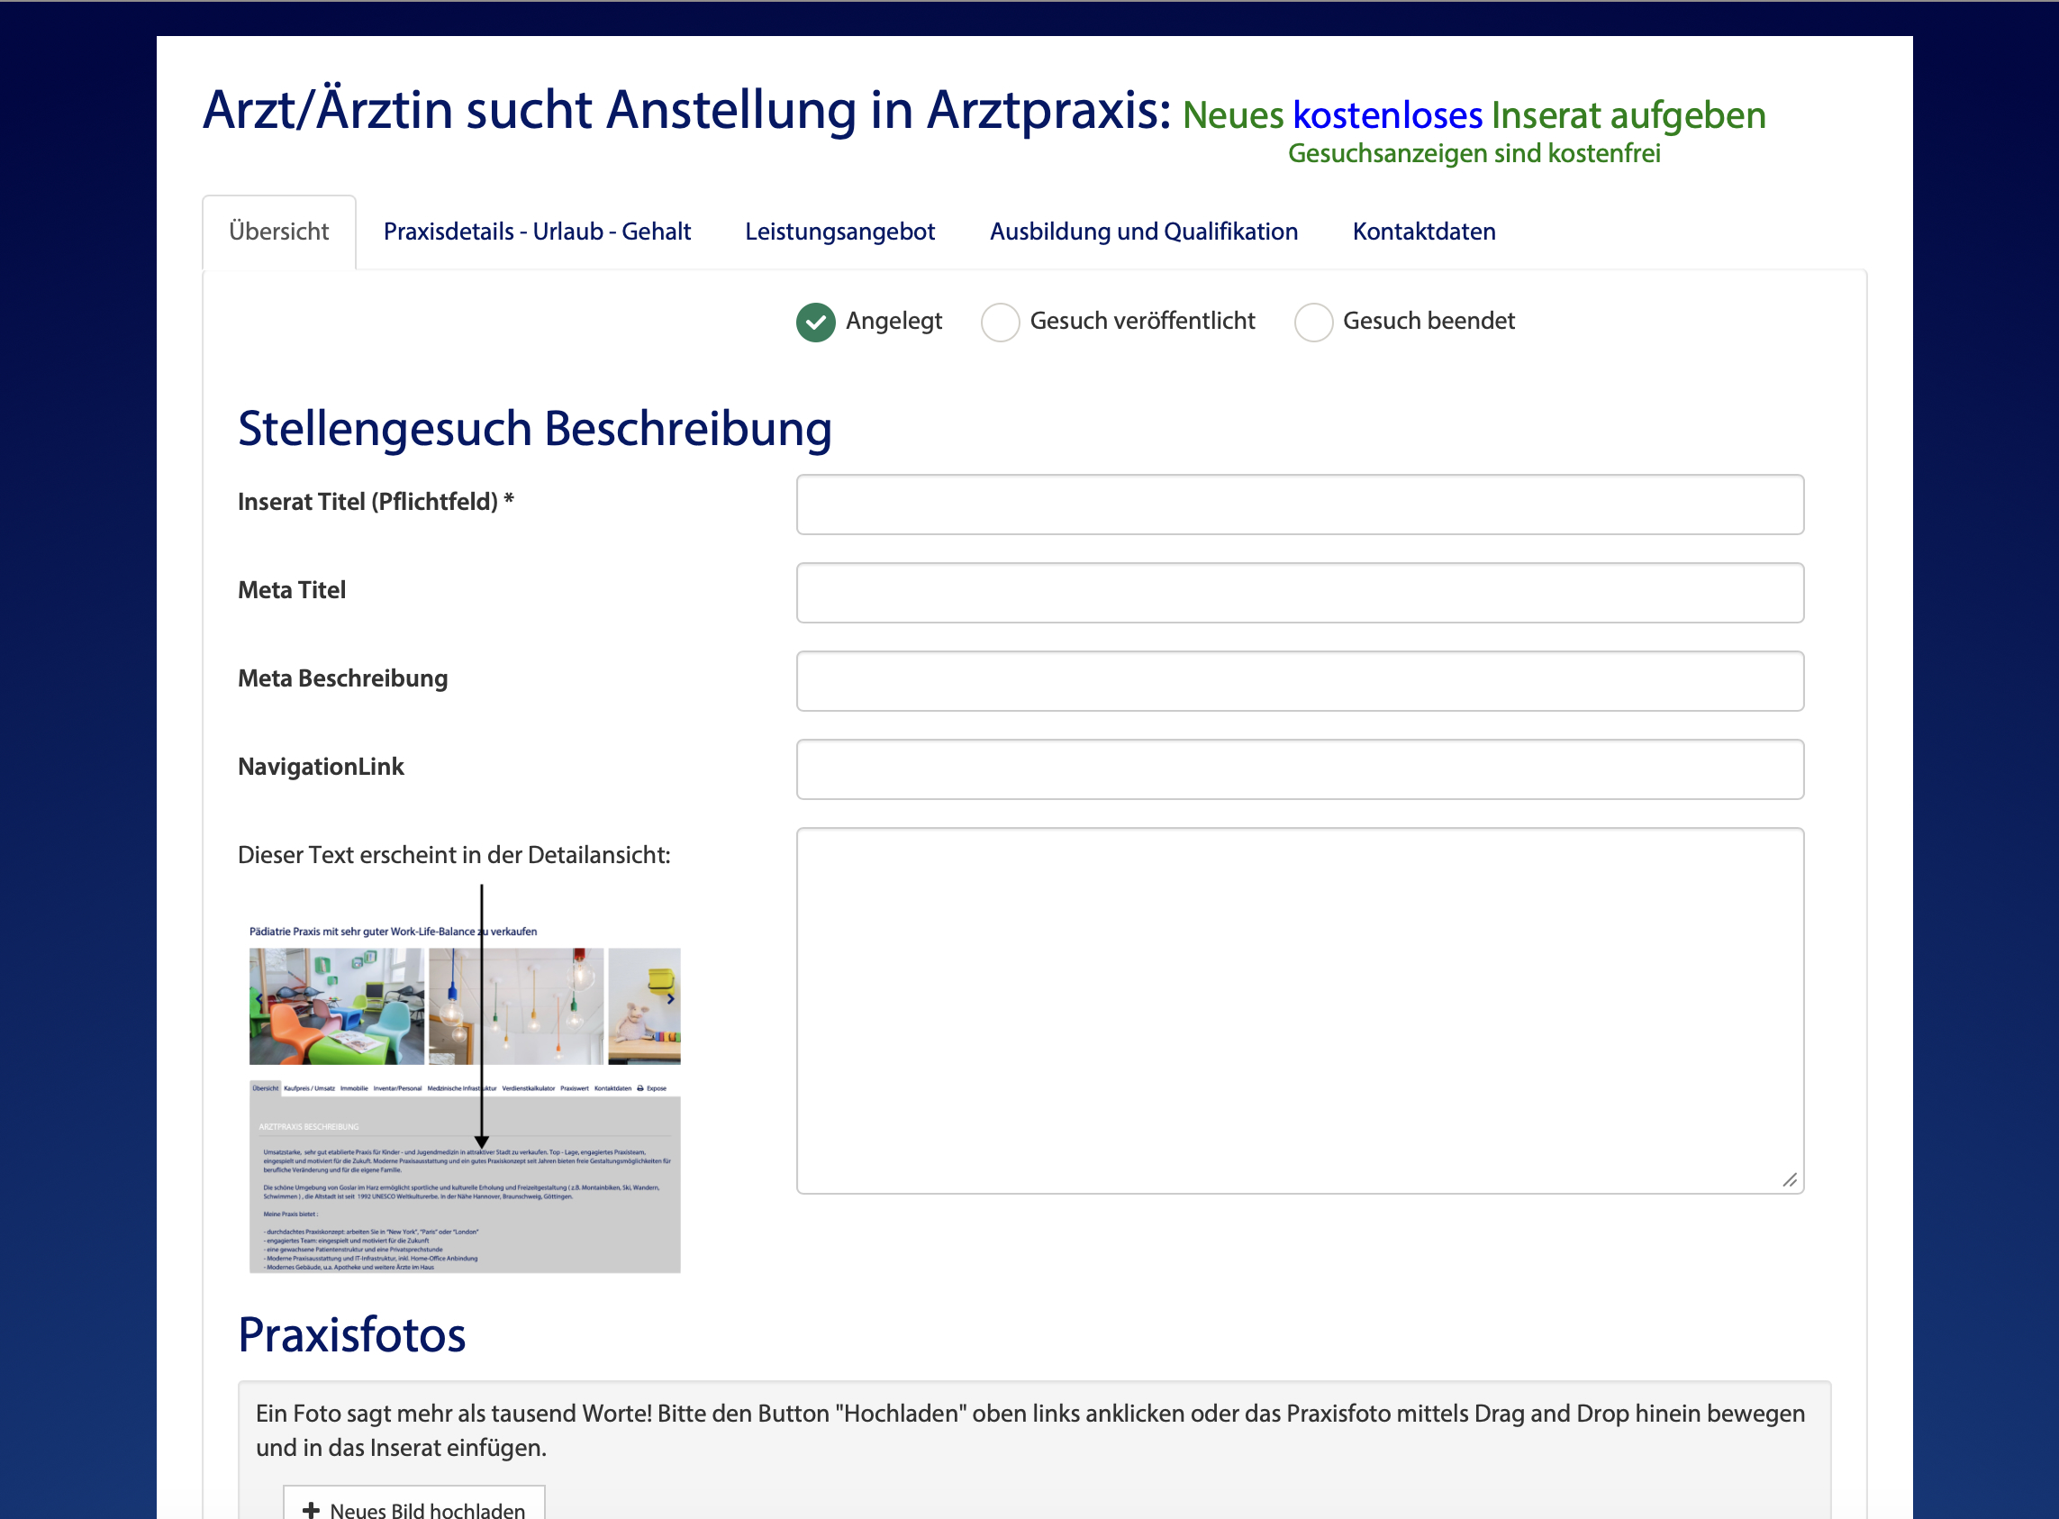Image resolution: width=2059 pixels, height=1519 pixels.
Task: Select the NavigationLink input field
Action: (x=1299, y=769)
